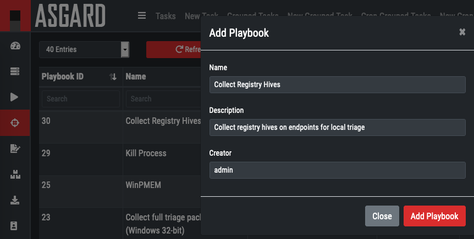Open the downloads icon in sidebar
Viewport: 474px width, 239px height.
[x=15, y=200]
